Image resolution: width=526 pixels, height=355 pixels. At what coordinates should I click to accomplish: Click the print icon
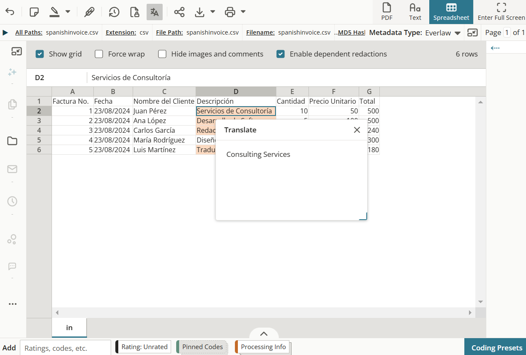(x=230, y=12)
